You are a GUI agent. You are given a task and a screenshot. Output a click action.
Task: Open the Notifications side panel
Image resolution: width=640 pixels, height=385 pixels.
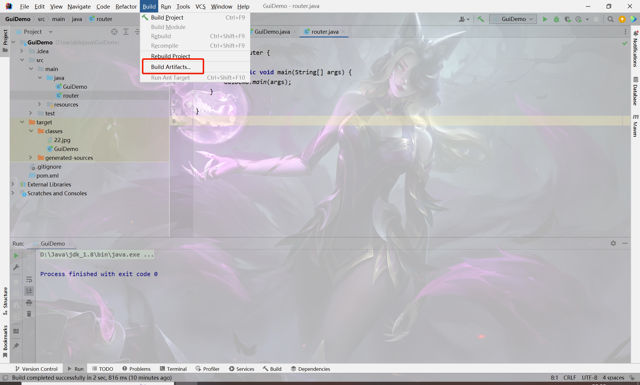tap(635, 49)
